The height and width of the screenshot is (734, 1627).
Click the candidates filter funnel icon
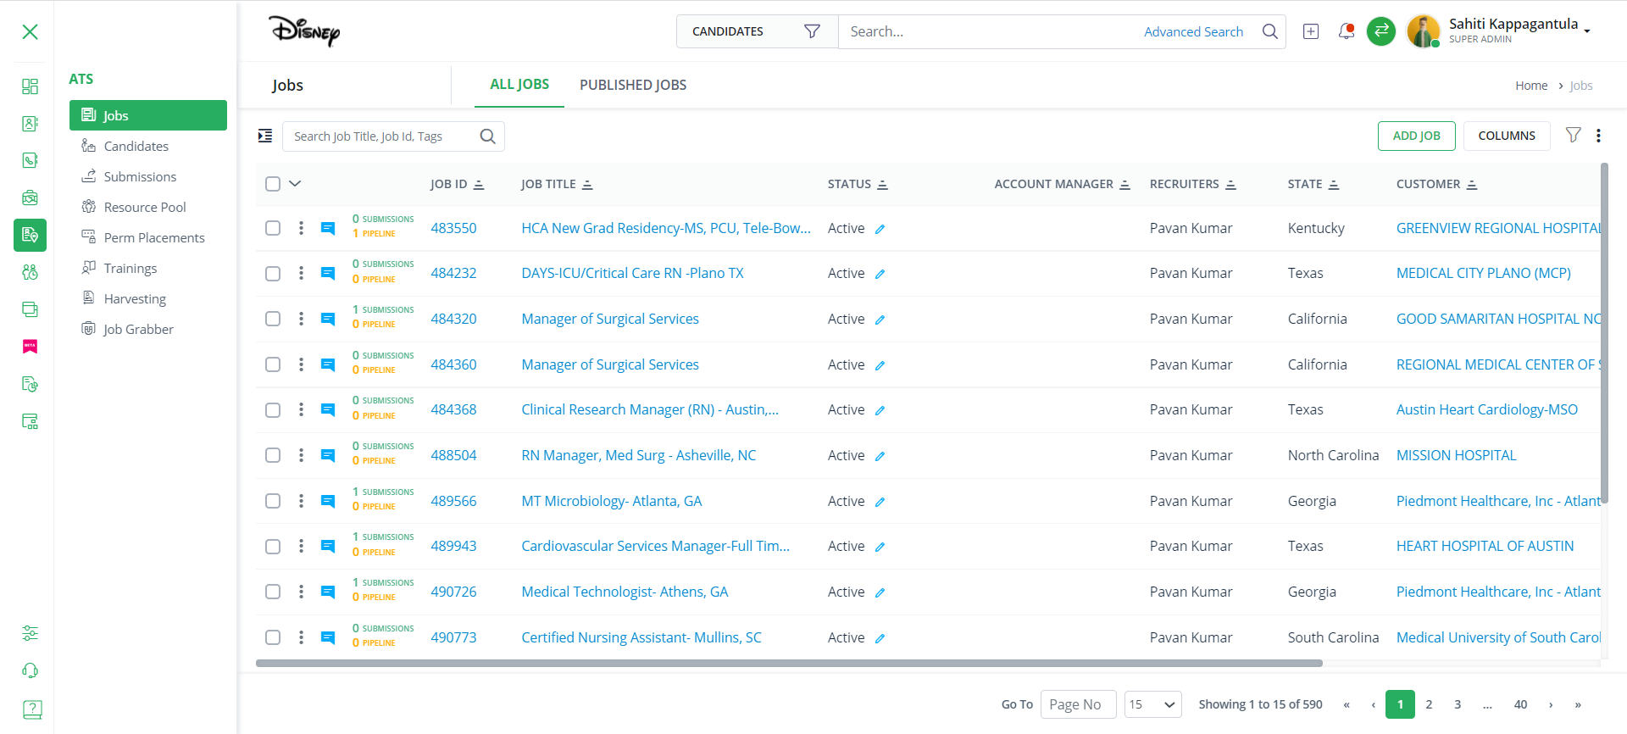coord(812,31)
